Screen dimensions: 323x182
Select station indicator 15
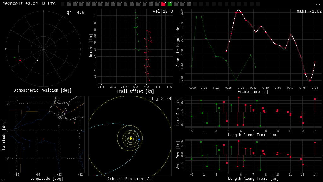click(x=157, y=3)
